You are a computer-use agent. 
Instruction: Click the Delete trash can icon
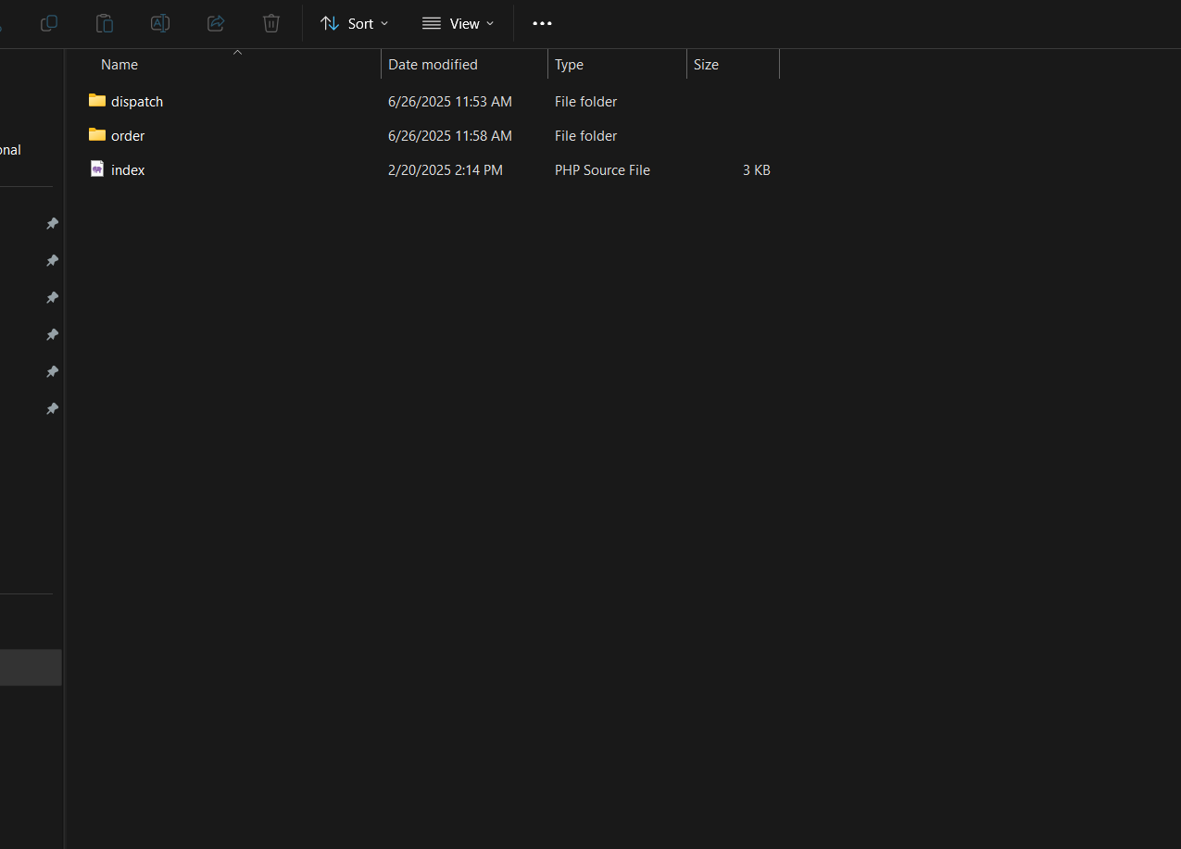(x=271, y=23)
